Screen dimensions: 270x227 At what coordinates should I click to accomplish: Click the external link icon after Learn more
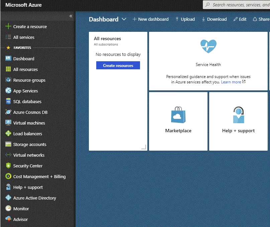point(244,82)
